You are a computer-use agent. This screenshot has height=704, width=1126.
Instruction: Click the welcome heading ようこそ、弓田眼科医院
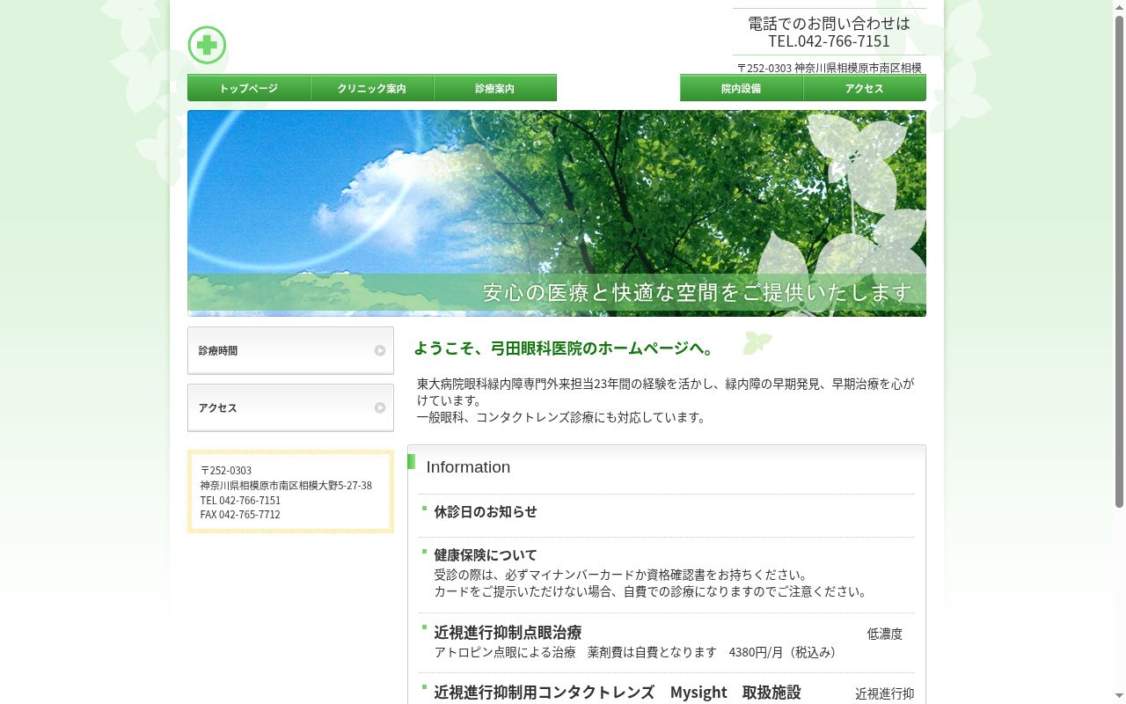point(564,348)
